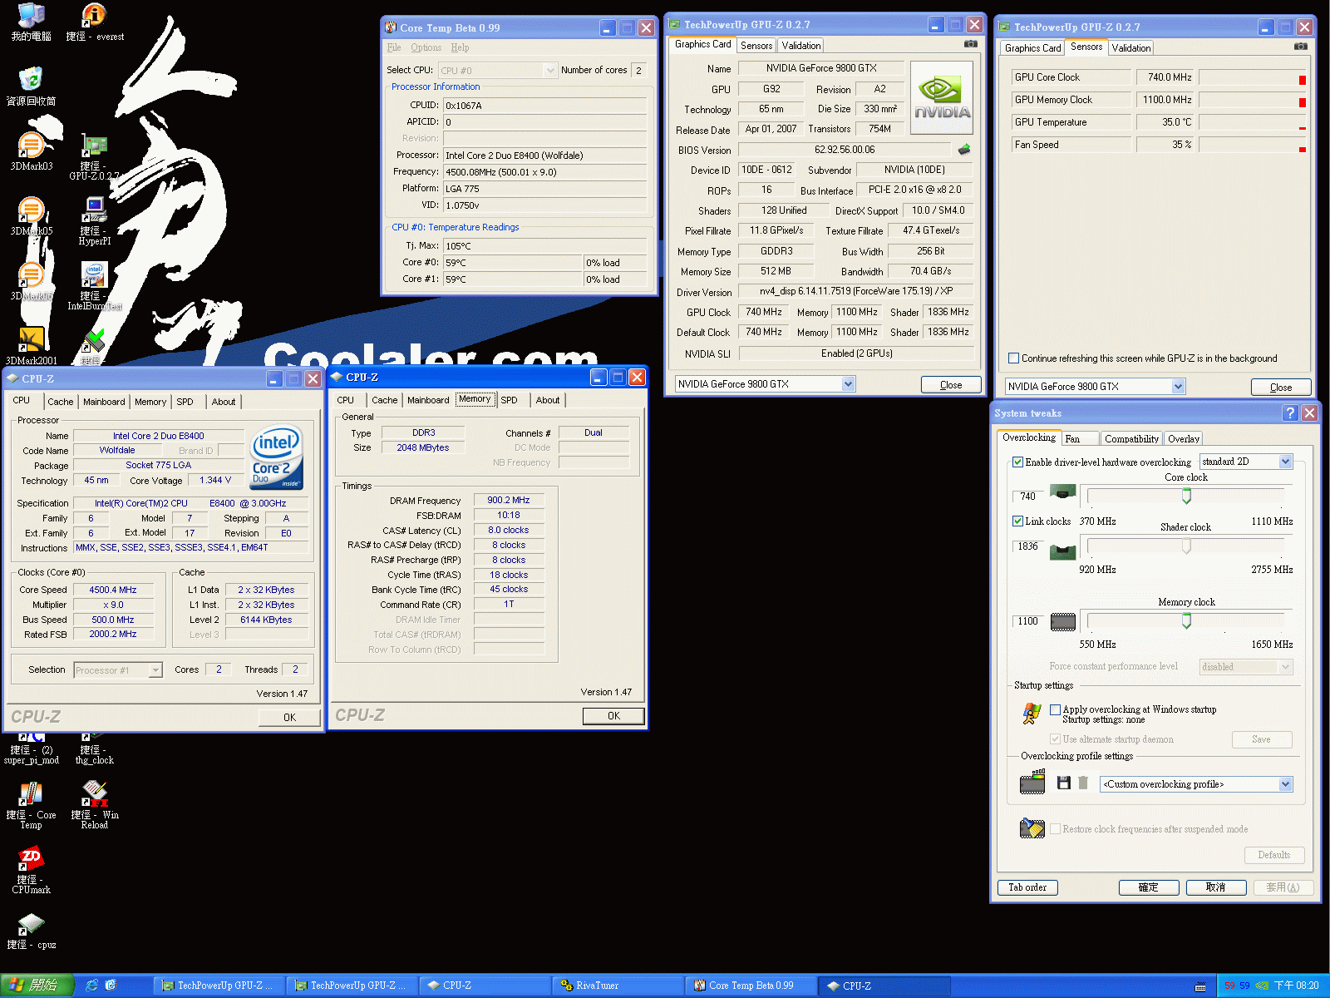Open the Core Temp desktop shortcut

tap(31, 806)
